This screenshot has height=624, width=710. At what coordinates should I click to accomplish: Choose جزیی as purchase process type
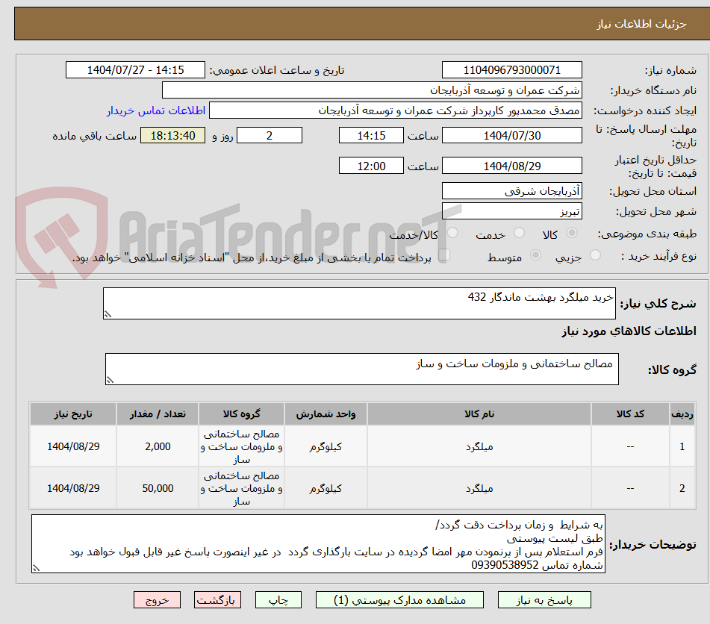(x=595, y=255)
